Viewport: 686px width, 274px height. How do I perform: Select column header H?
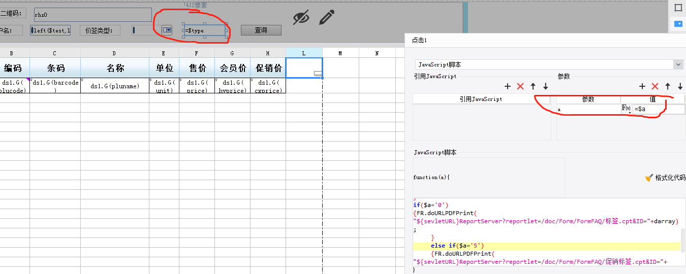click(x=268, y=53)
